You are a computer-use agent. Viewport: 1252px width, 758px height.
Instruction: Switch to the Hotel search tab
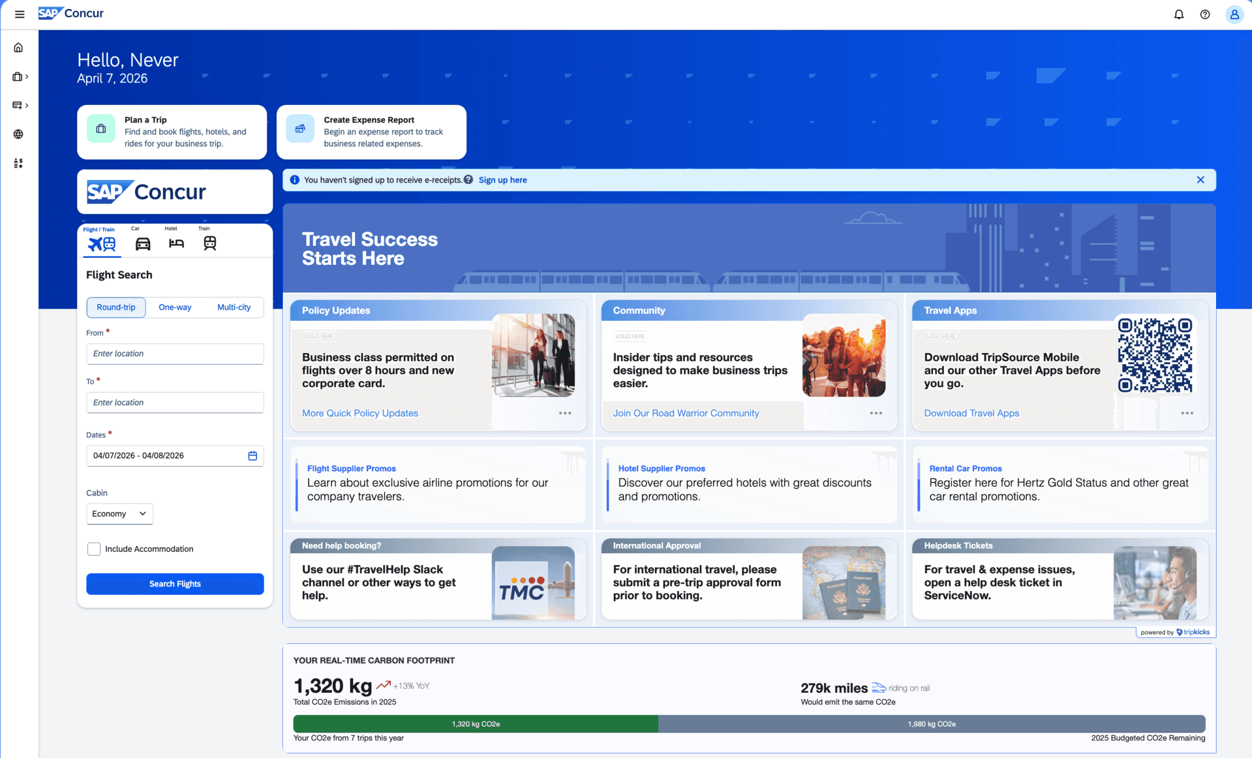click(176, 239)
